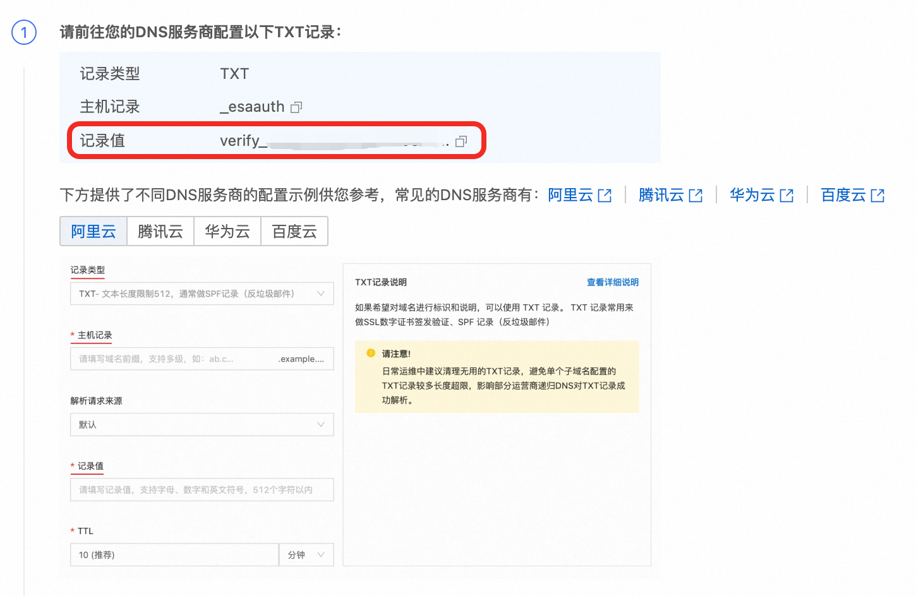916x596 pixels.
Task: Switch to the 百度云 tab
Action: [x=294, y=231]
